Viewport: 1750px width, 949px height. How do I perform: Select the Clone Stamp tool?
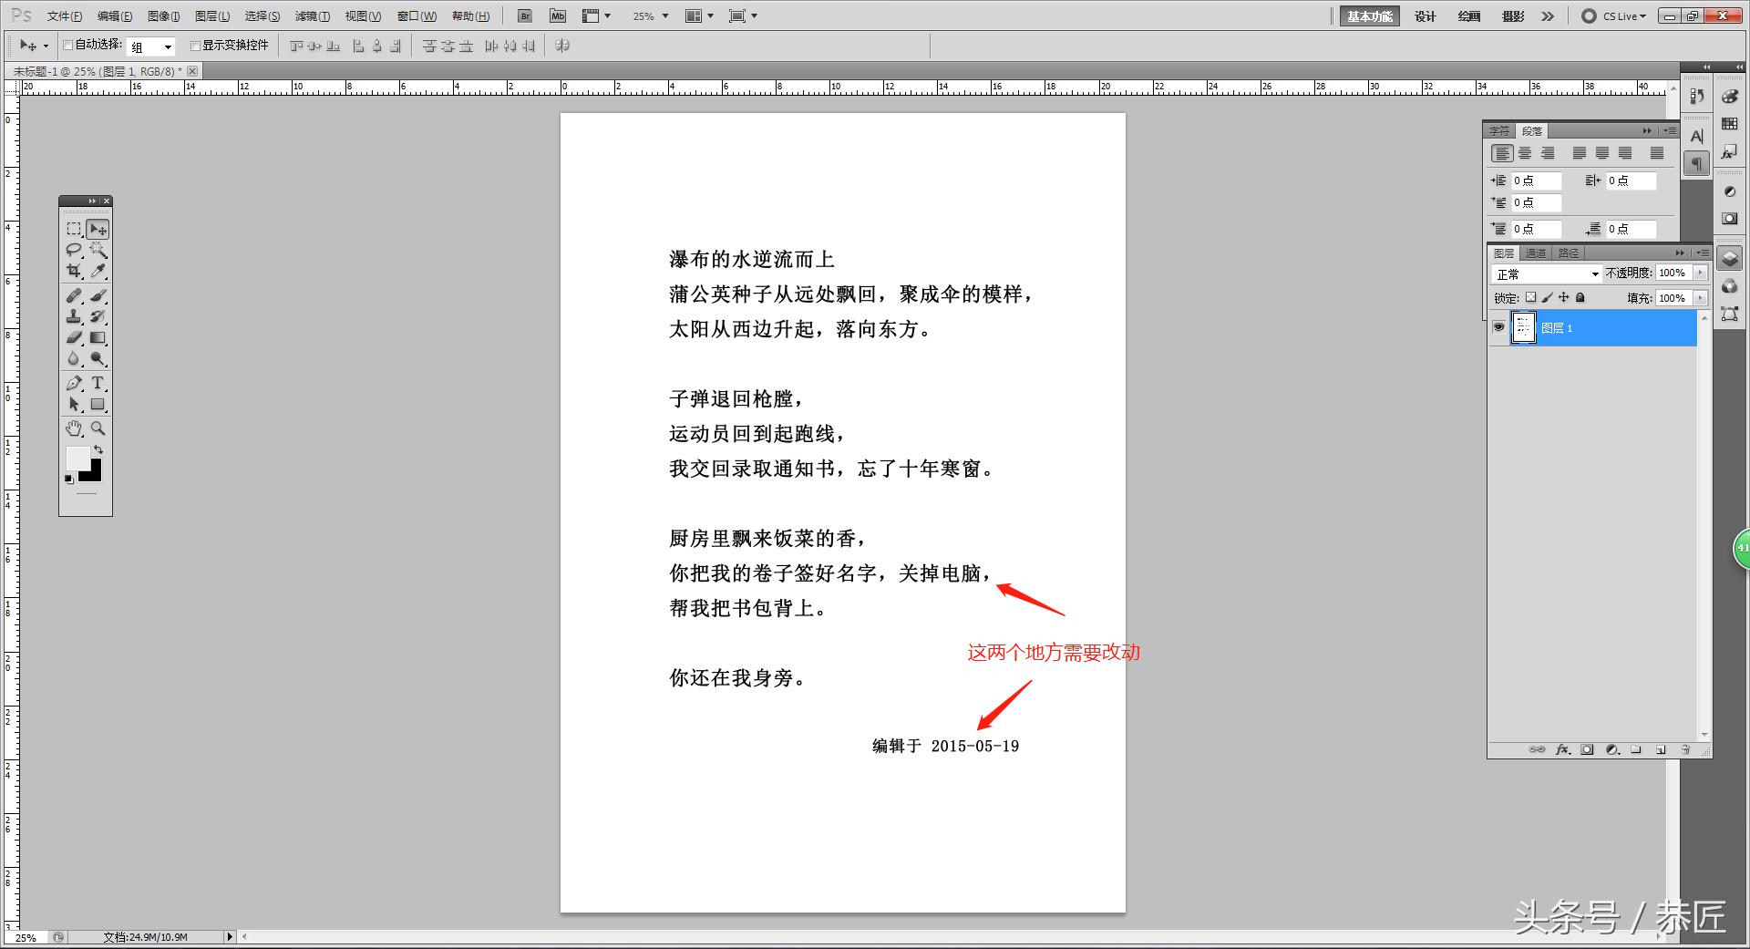click(x=74, y=316)
